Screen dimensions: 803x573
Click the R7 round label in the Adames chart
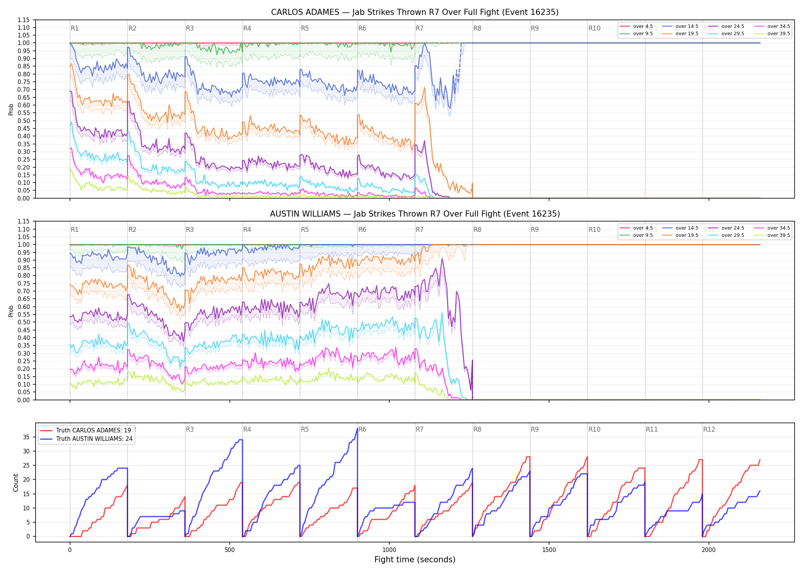point(419,28)
